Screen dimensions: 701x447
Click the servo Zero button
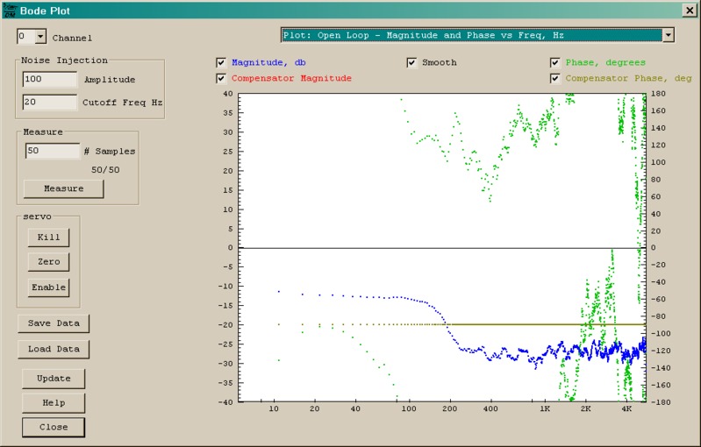click(48, 262)
